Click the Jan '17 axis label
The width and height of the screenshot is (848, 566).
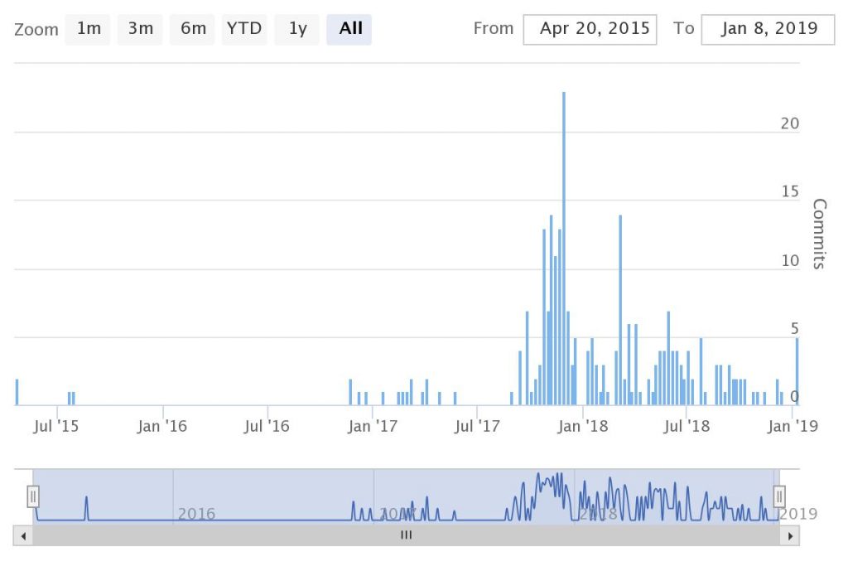(x=372, y=426)
